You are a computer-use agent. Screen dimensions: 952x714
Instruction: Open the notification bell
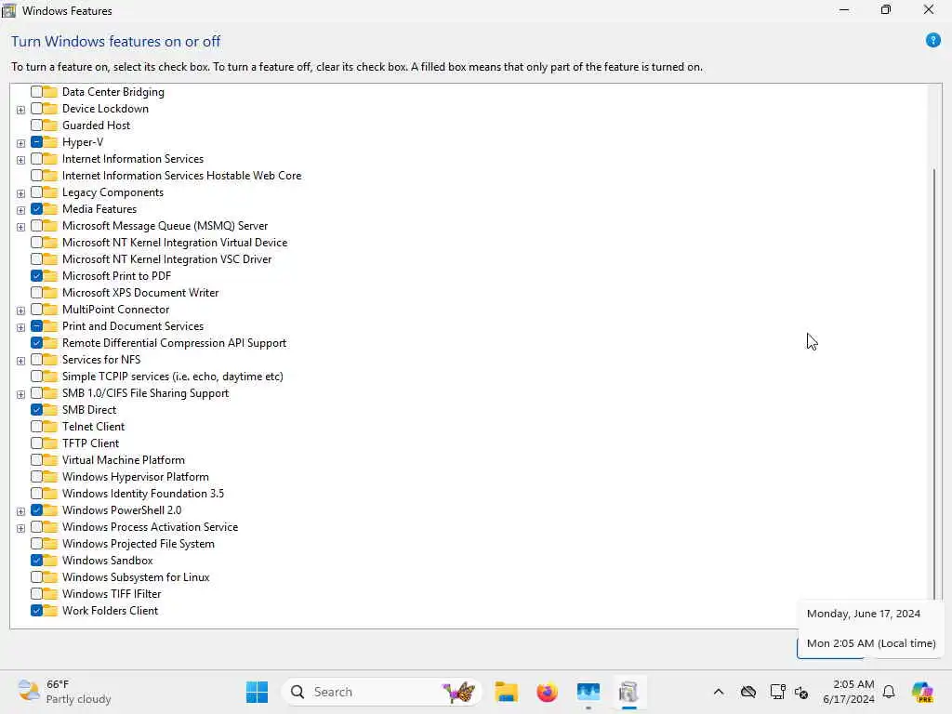click(889, 692)
